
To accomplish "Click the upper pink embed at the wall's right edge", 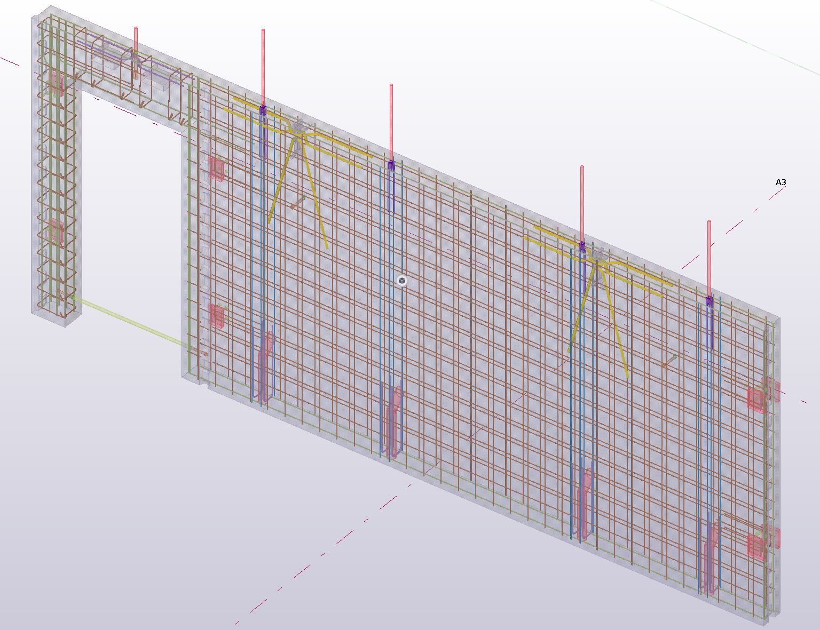I will [x=757, y=398].
